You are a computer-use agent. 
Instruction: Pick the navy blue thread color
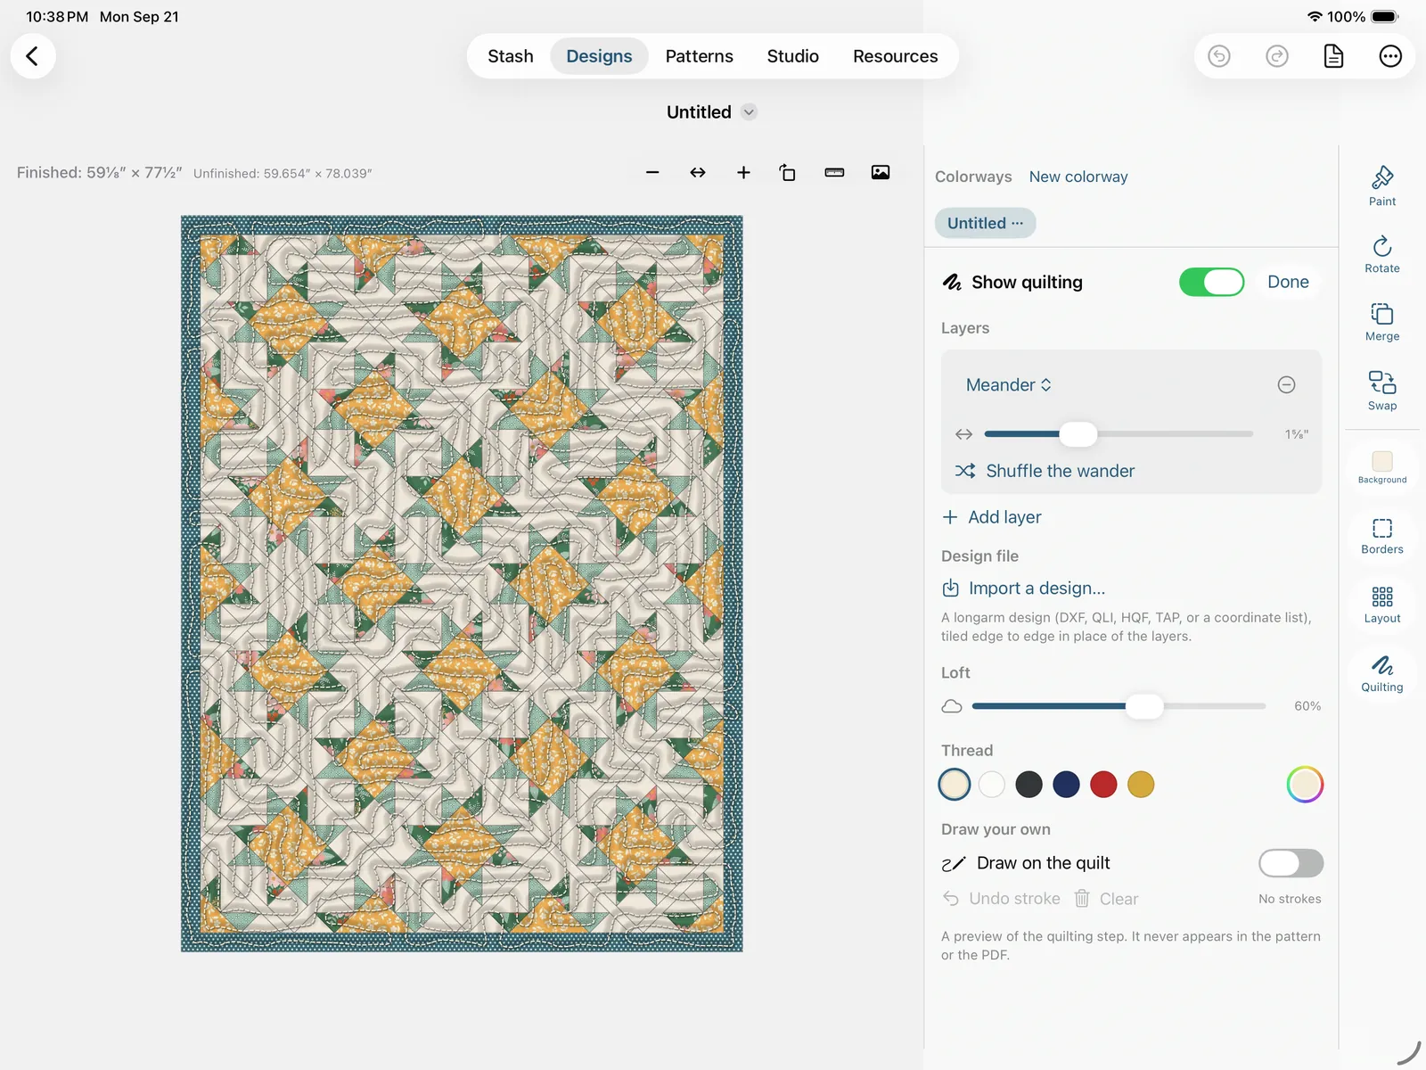(x=1066, y=785)
